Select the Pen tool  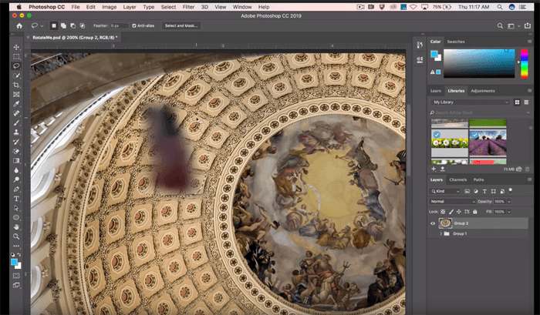coord(16,189)
